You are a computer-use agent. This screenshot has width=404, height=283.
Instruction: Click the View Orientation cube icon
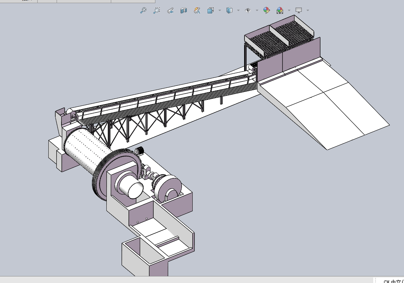tap(211, 10)
